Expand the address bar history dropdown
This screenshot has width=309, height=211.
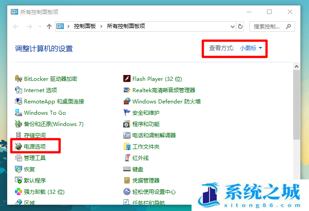point(233,26)
